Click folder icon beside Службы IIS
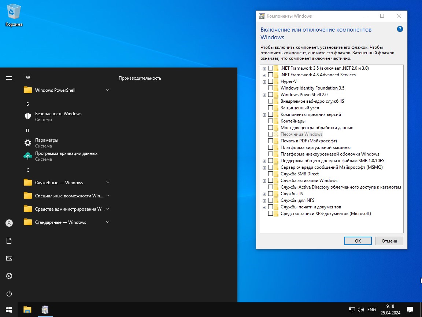 point(276,194)
